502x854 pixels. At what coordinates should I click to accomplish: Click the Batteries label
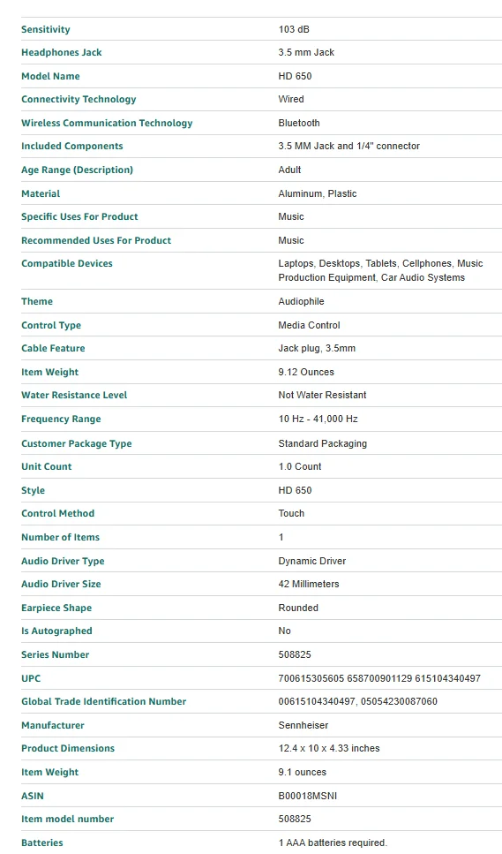[41, 843]
